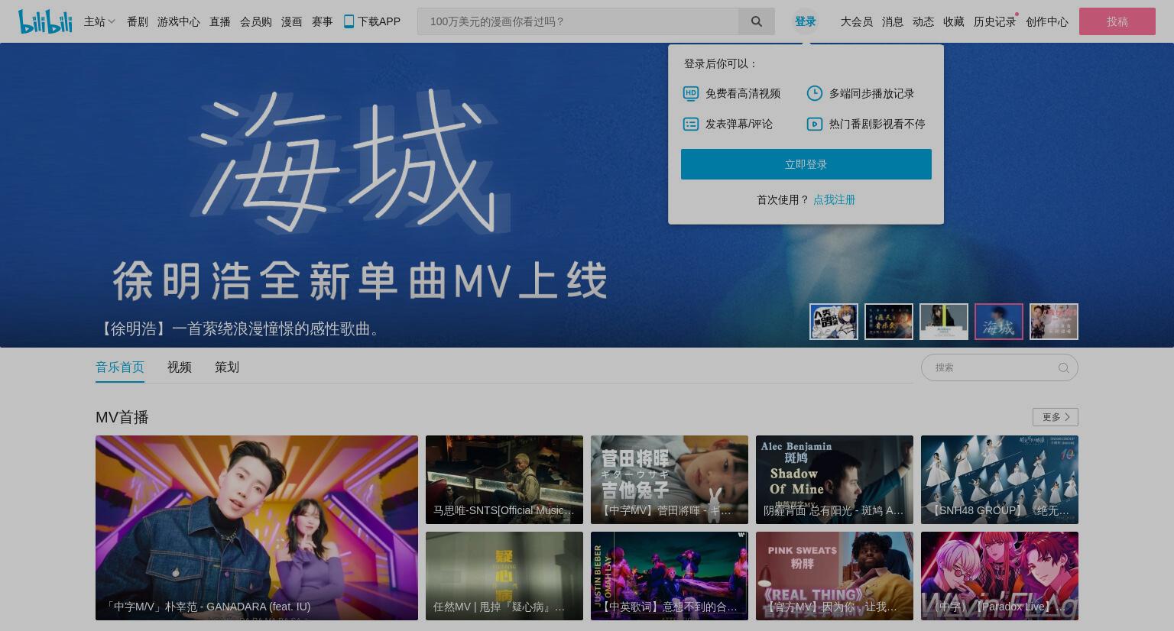1174x631 pixels.
Task: Open the 菅田将晖 吉他兔子 video
Action: [x=670, y=480]
